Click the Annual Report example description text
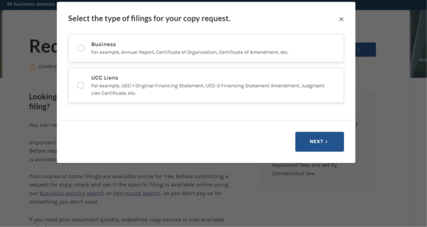 tap(190, 52)
